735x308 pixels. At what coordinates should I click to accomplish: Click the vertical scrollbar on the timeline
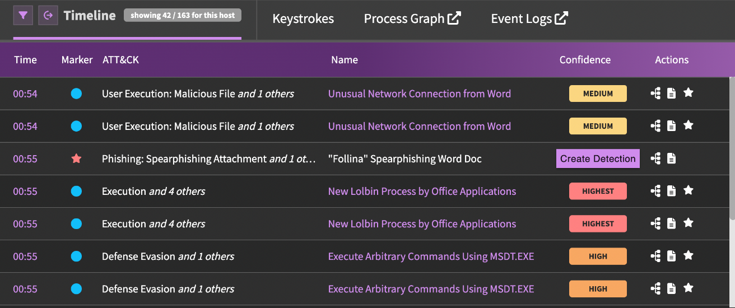[x=732, y=151]
